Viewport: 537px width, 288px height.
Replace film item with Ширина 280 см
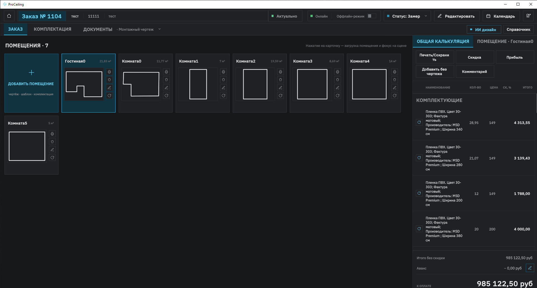pos(419,158)
